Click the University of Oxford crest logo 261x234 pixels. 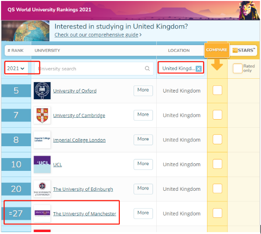[x=42, y=91]
